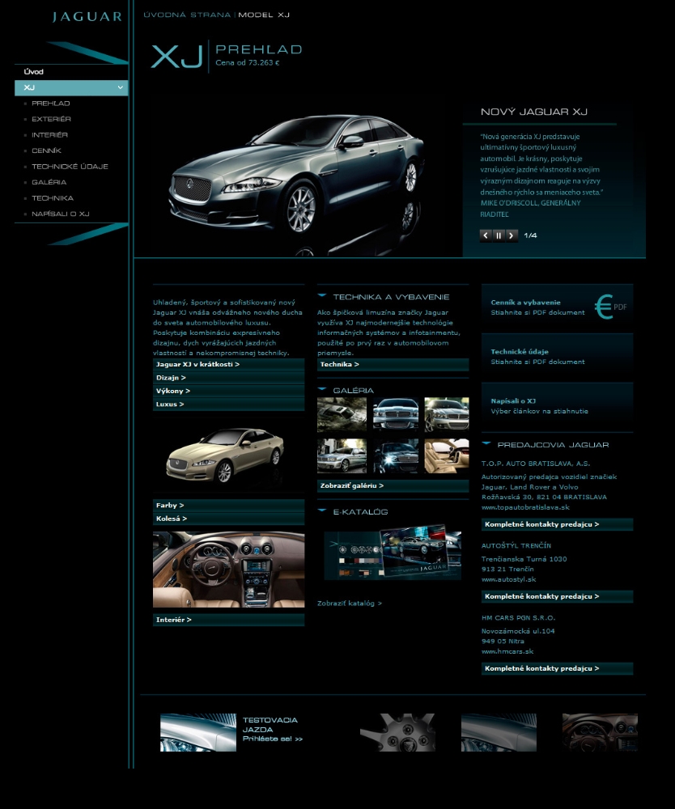Image resolution: width=675 pixels, height=809 pixels.
Task: Open the Farby link
Action: tap(228, 506)
